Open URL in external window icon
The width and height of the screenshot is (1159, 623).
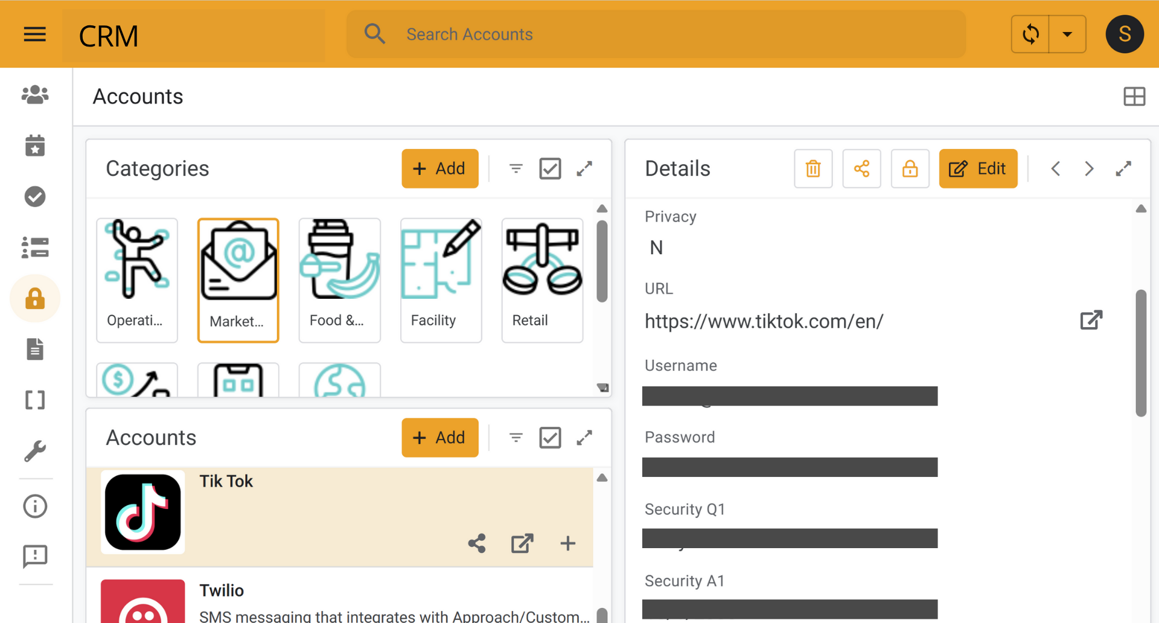pos(1091,320)
